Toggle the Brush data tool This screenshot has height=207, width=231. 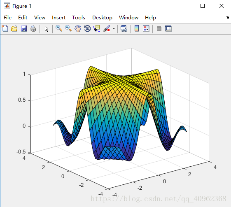107,28
